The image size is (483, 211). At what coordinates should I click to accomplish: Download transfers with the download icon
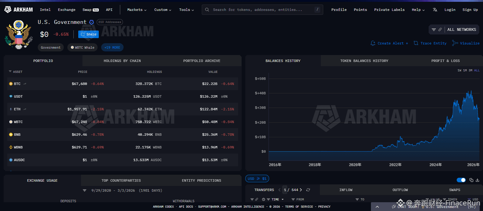478,180
